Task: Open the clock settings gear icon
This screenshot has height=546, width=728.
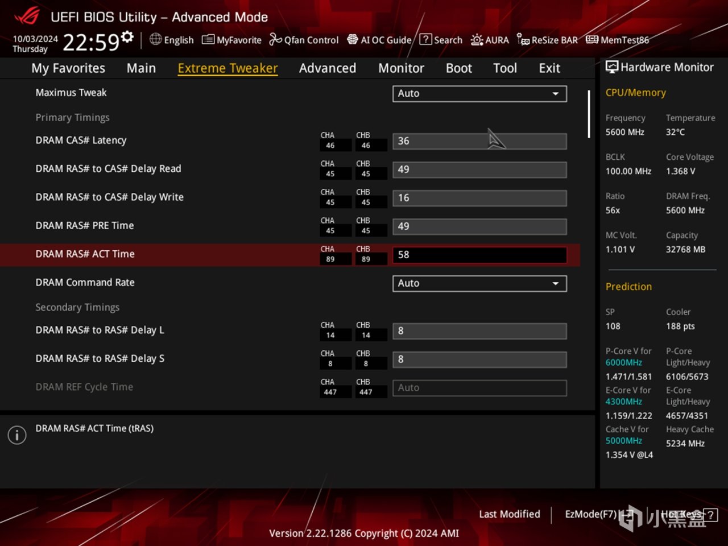Action: click(x=127, y=37)
